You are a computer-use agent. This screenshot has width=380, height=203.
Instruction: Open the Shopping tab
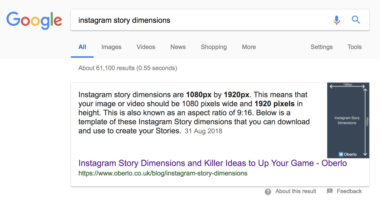[x=214, y=47]
